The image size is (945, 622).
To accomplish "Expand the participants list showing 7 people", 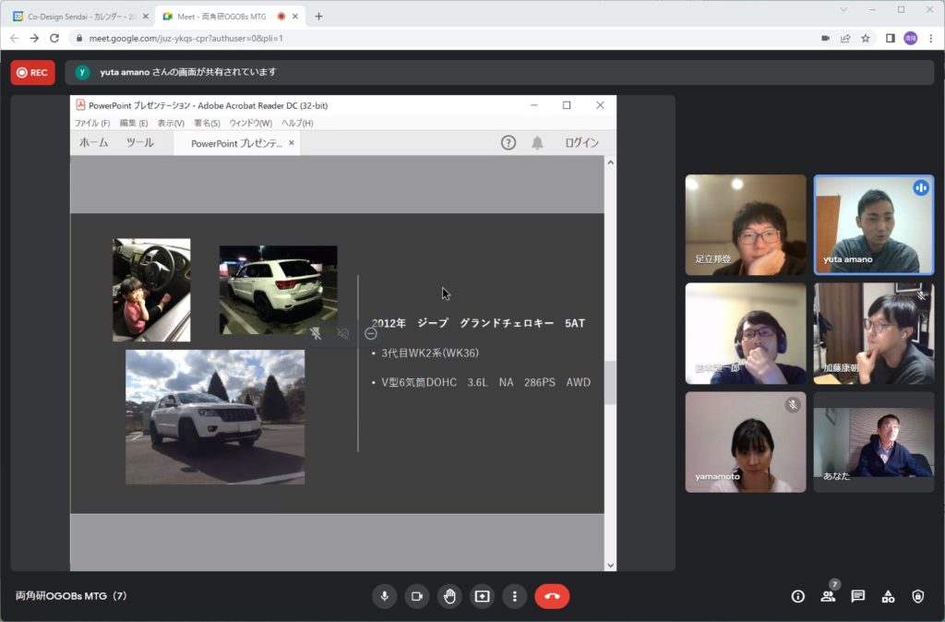I will click(828, 596).
